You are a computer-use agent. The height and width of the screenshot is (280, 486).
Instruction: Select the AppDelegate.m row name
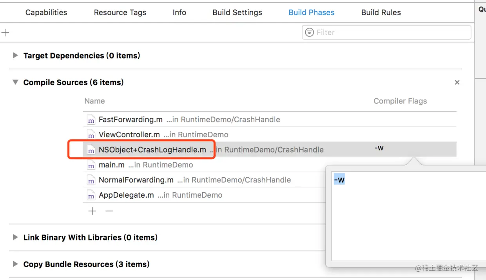[126, 195]
